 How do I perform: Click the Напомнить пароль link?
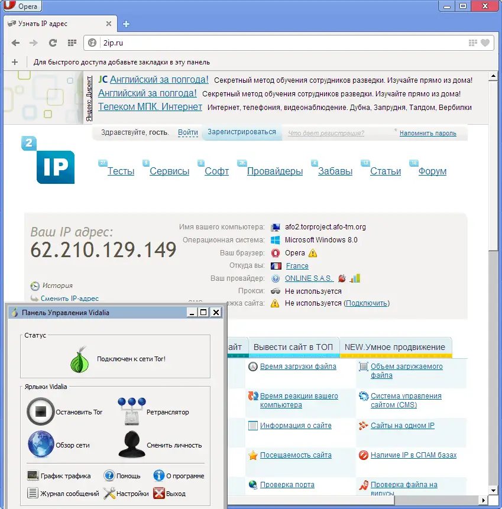click(427, 133)
